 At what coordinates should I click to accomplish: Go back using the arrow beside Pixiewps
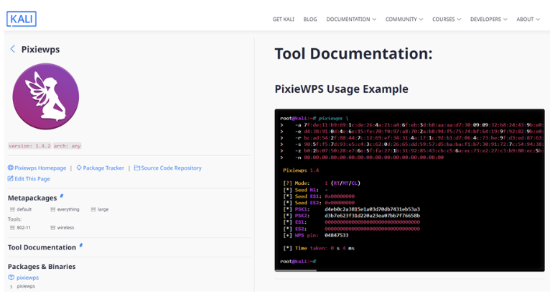[13, 49]
